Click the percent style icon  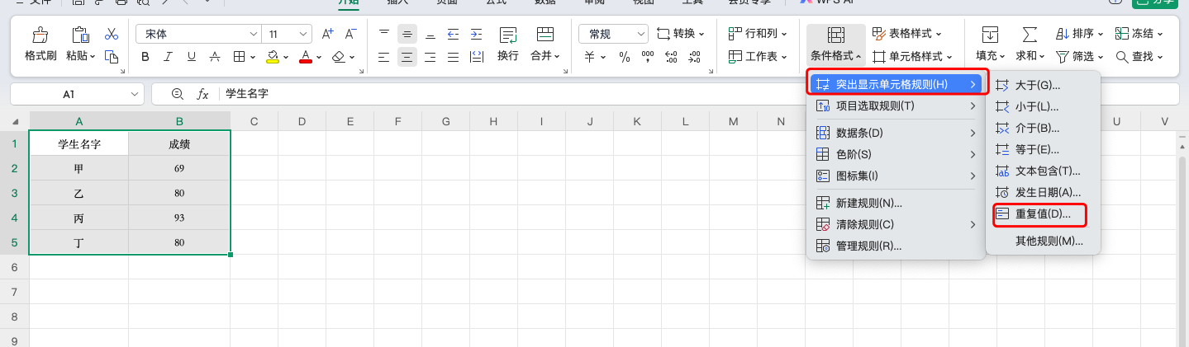coord(625,57)
